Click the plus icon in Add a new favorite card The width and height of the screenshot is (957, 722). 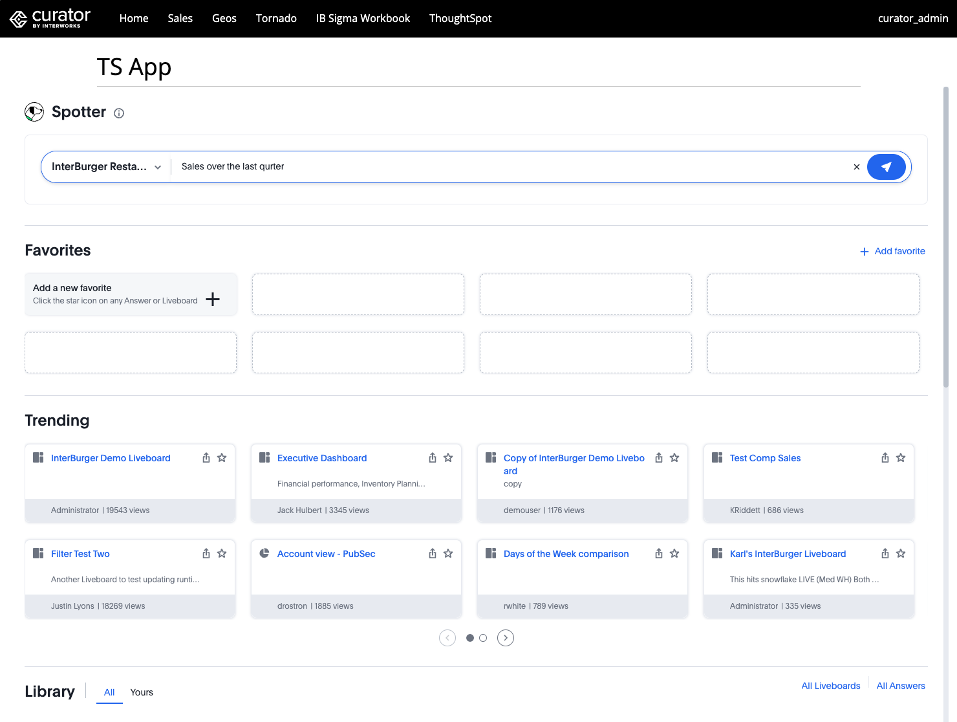click(213, 299)
